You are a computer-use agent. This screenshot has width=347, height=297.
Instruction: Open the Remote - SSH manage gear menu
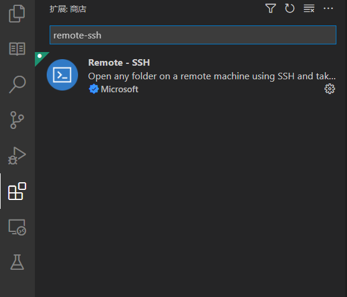[x=330, y=89]
